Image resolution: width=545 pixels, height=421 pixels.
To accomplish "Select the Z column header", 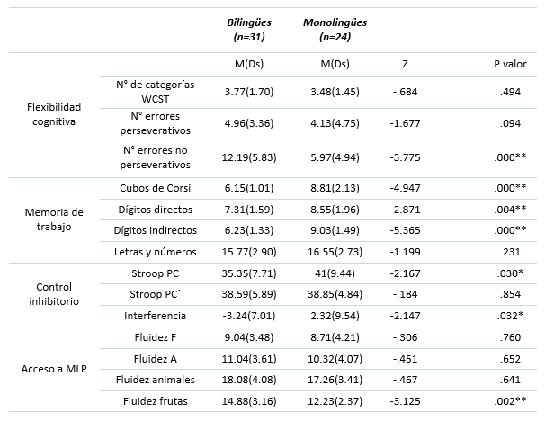I will (x=407, y=65).
